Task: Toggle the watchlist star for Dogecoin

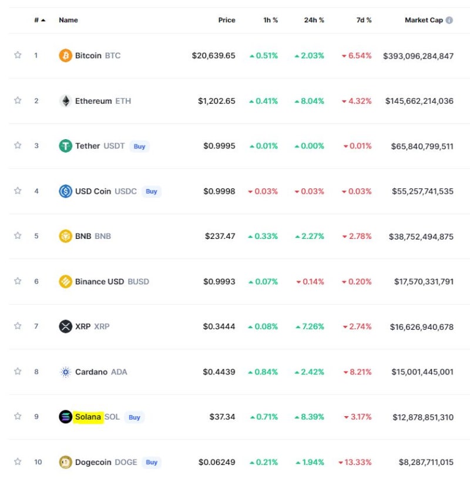Action: tap(18, 462)
